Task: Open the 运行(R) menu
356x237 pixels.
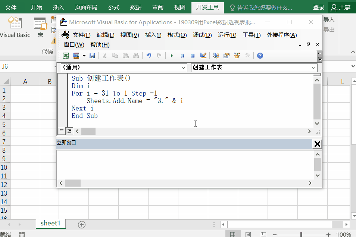Action: [227, 35]
